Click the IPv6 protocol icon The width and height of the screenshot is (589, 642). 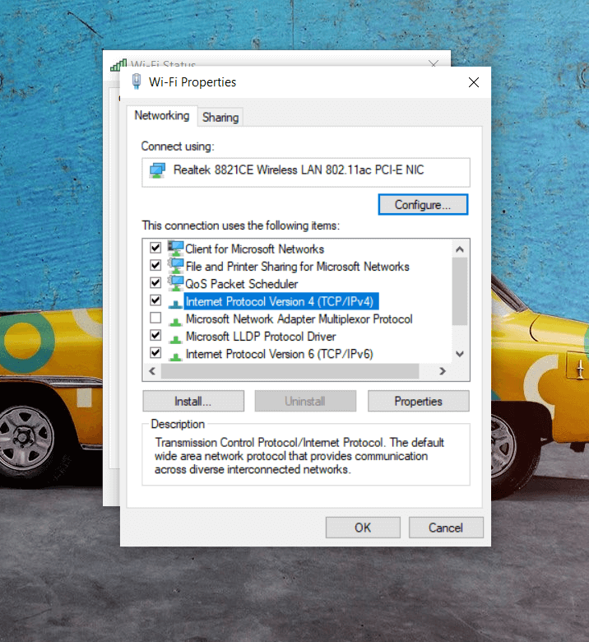pos(175,356)
